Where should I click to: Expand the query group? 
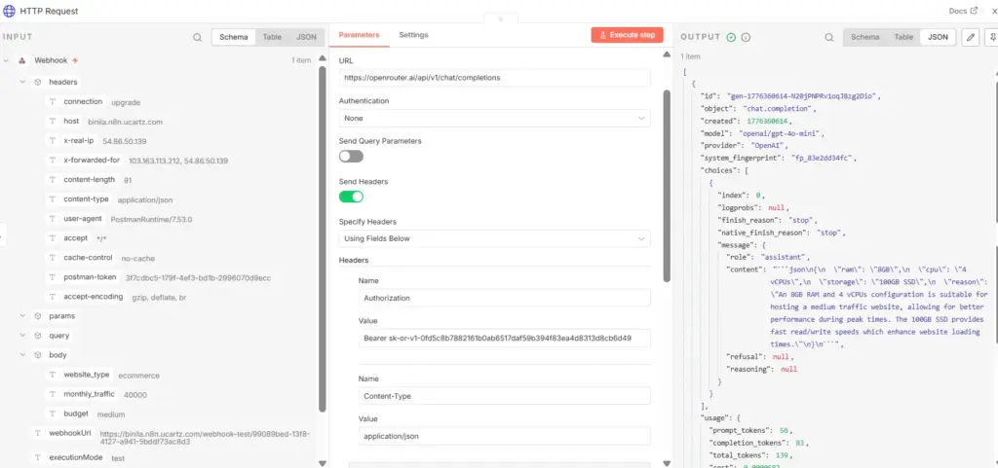coord(22,336)
